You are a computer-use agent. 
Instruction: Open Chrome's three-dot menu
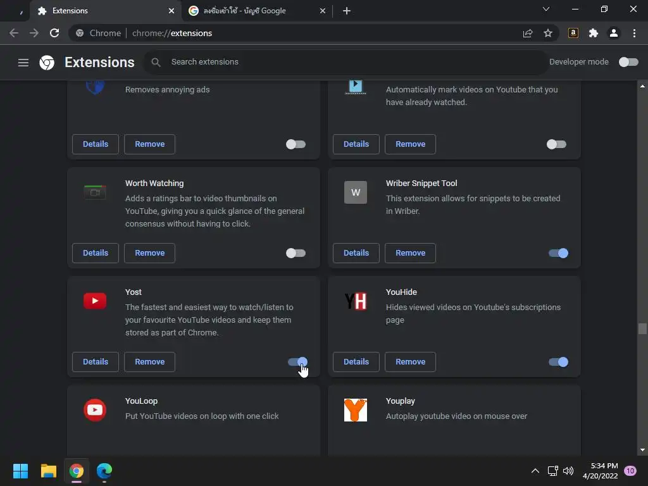(634, 33)
